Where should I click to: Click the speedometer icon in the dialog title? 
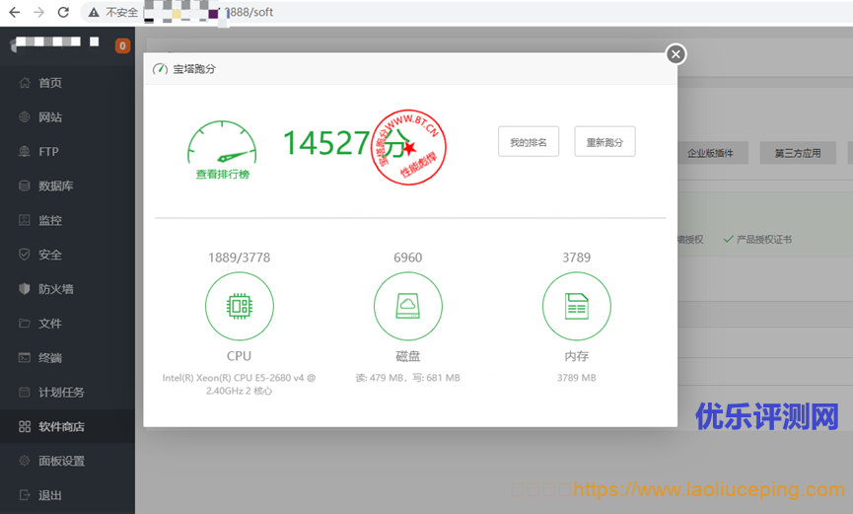coord(160,69)
